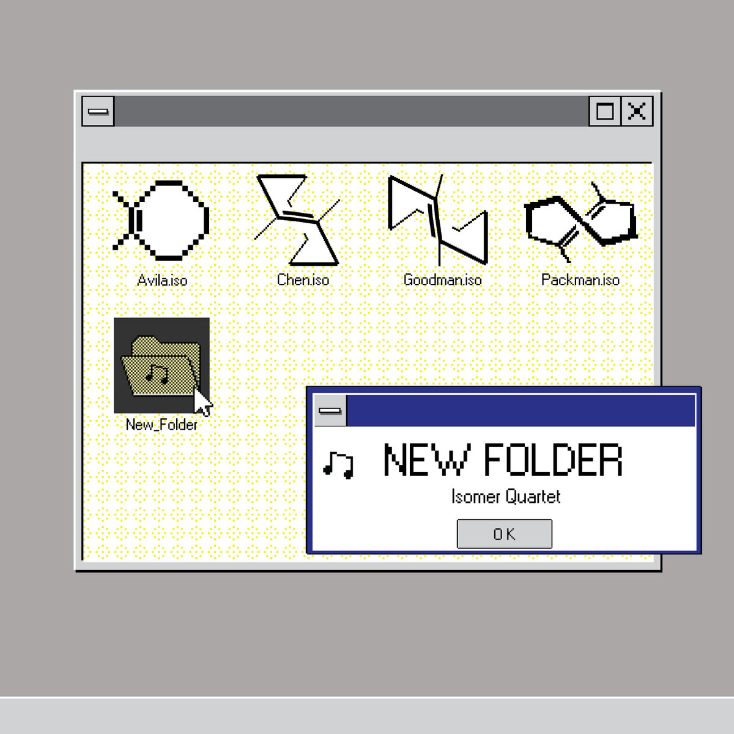Click the gray main window title bar

352,111
